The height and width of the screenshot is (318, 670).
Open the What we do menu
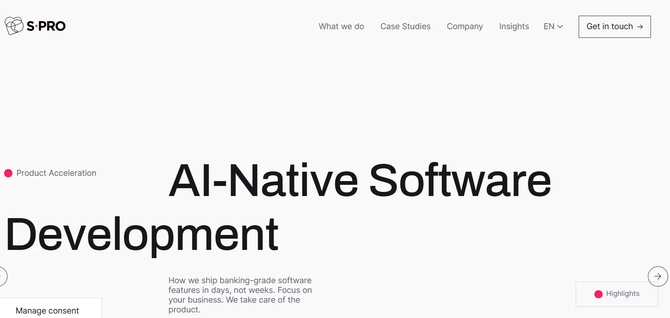coord(341,27)
